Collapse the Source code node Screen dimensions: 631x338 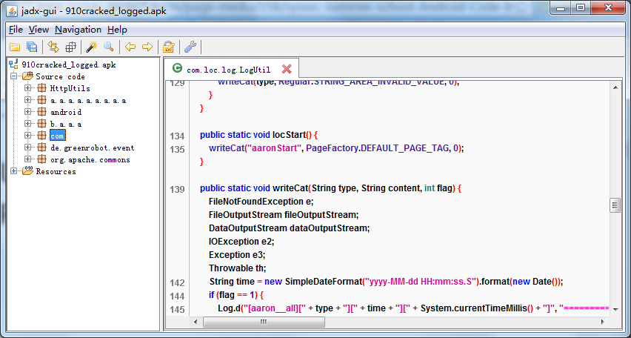click(14, 76)
